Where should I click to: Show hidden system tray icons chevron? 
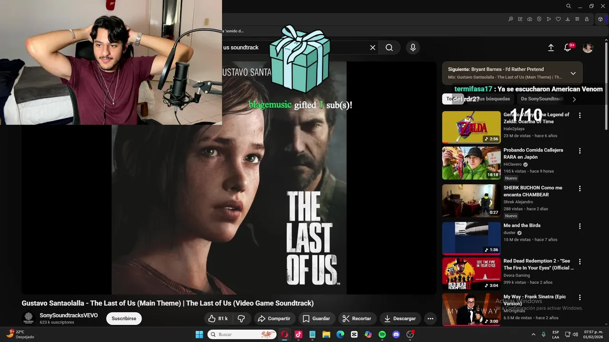(x=533, y=334)
